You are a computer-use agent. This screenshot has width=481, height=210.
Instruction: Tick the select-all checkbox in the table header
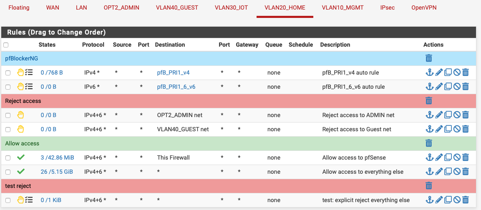point(6,45)
